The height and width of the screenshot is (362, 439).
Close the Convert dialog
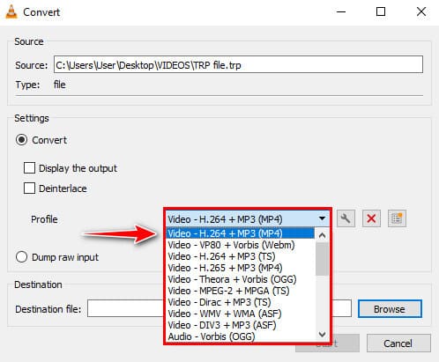click(421, 12)
